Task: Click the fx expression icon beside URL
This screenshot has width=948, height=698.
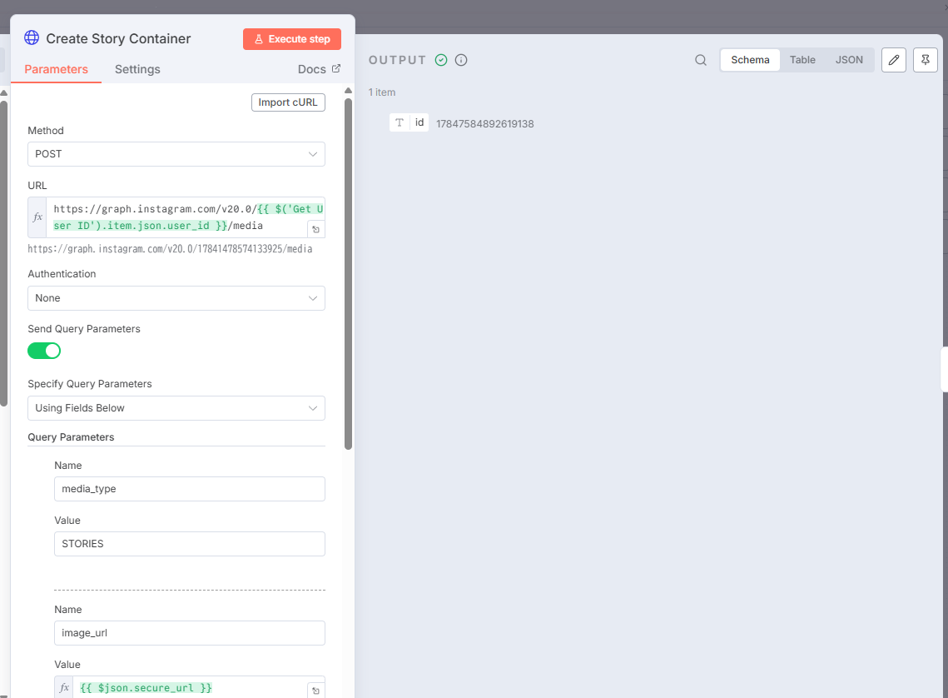Action: pos(37,217)
